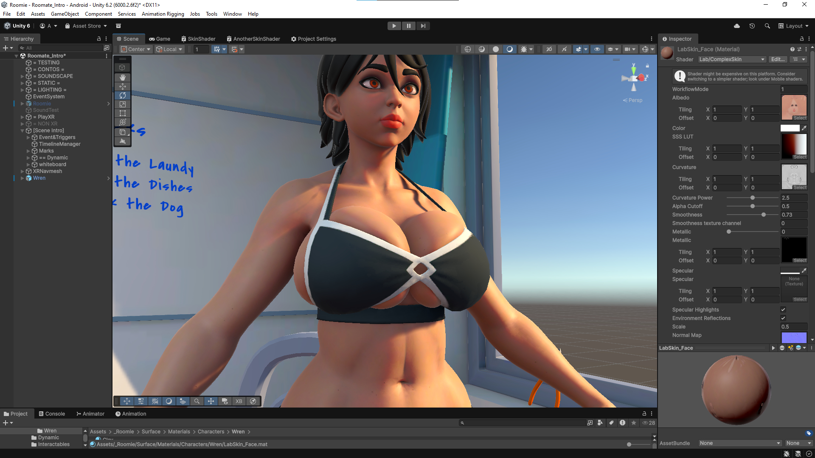Select the Hand view tool
The width and height of the screenshot is (815, 458).
pyautogui.click(x=122, y=77)
